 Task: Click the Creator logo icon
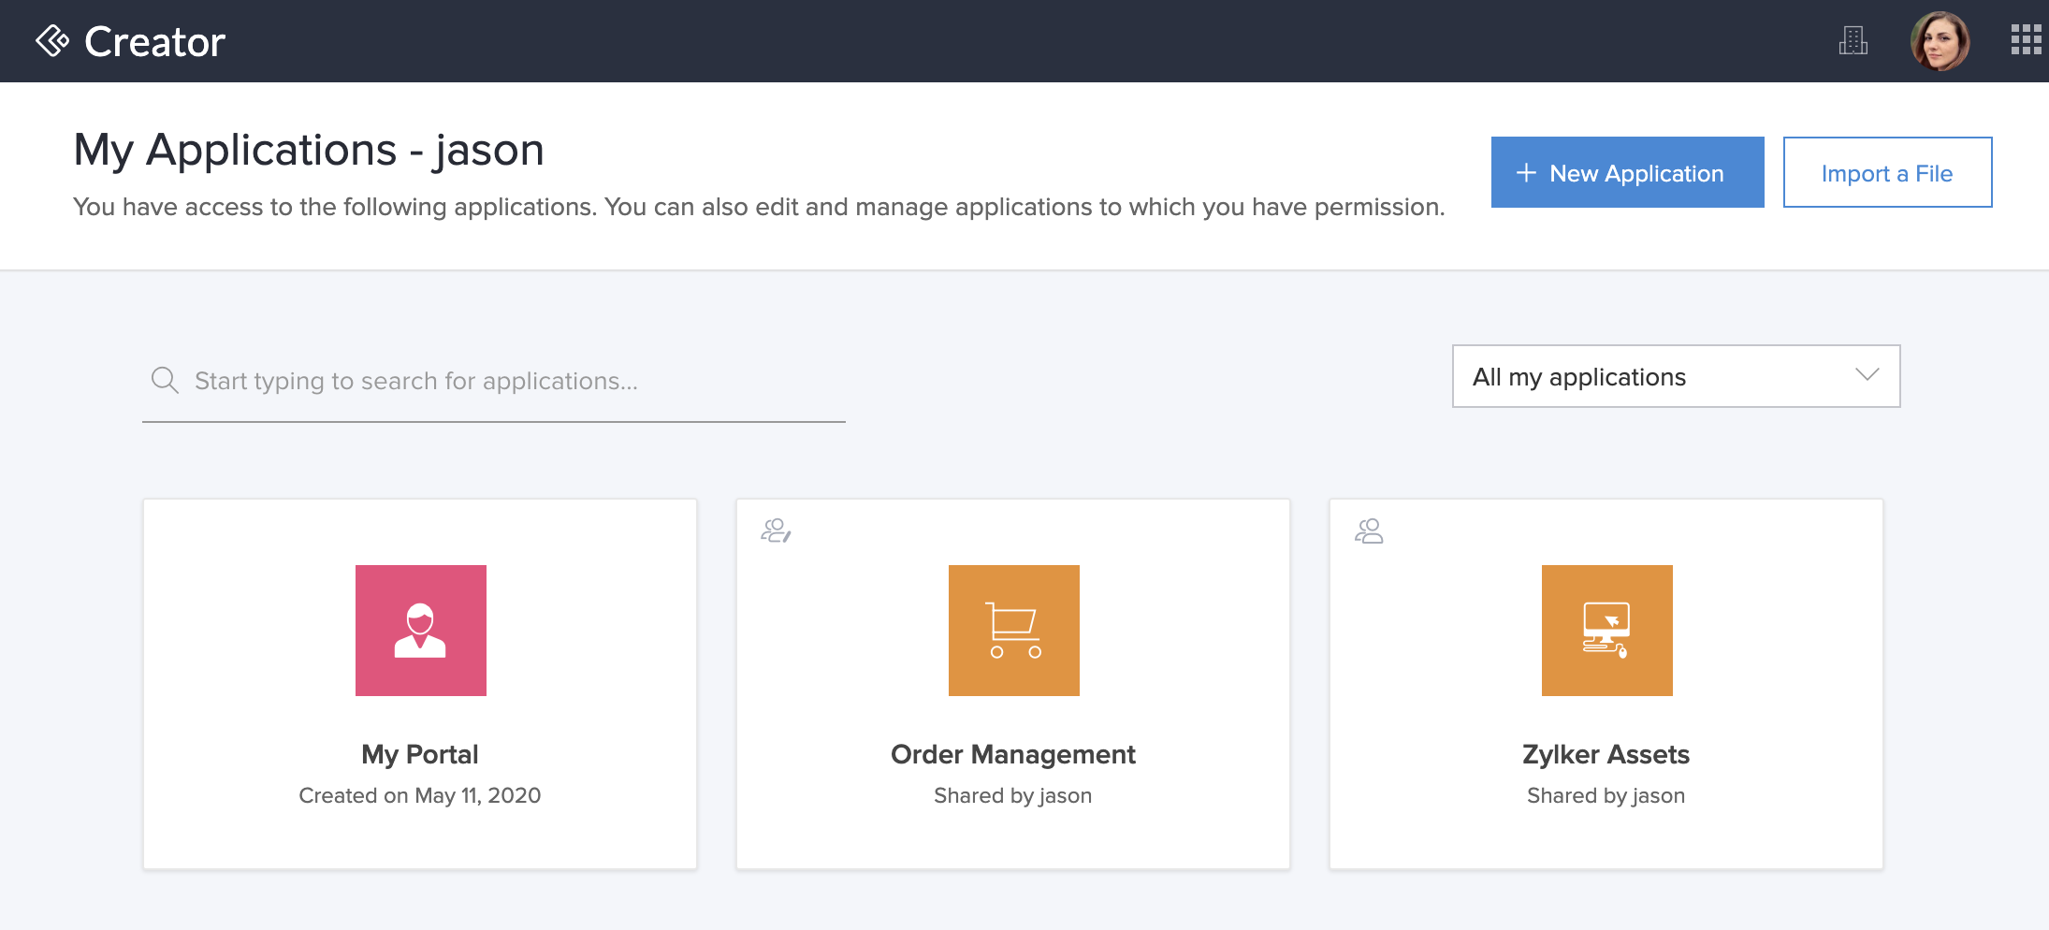(52, 41)
